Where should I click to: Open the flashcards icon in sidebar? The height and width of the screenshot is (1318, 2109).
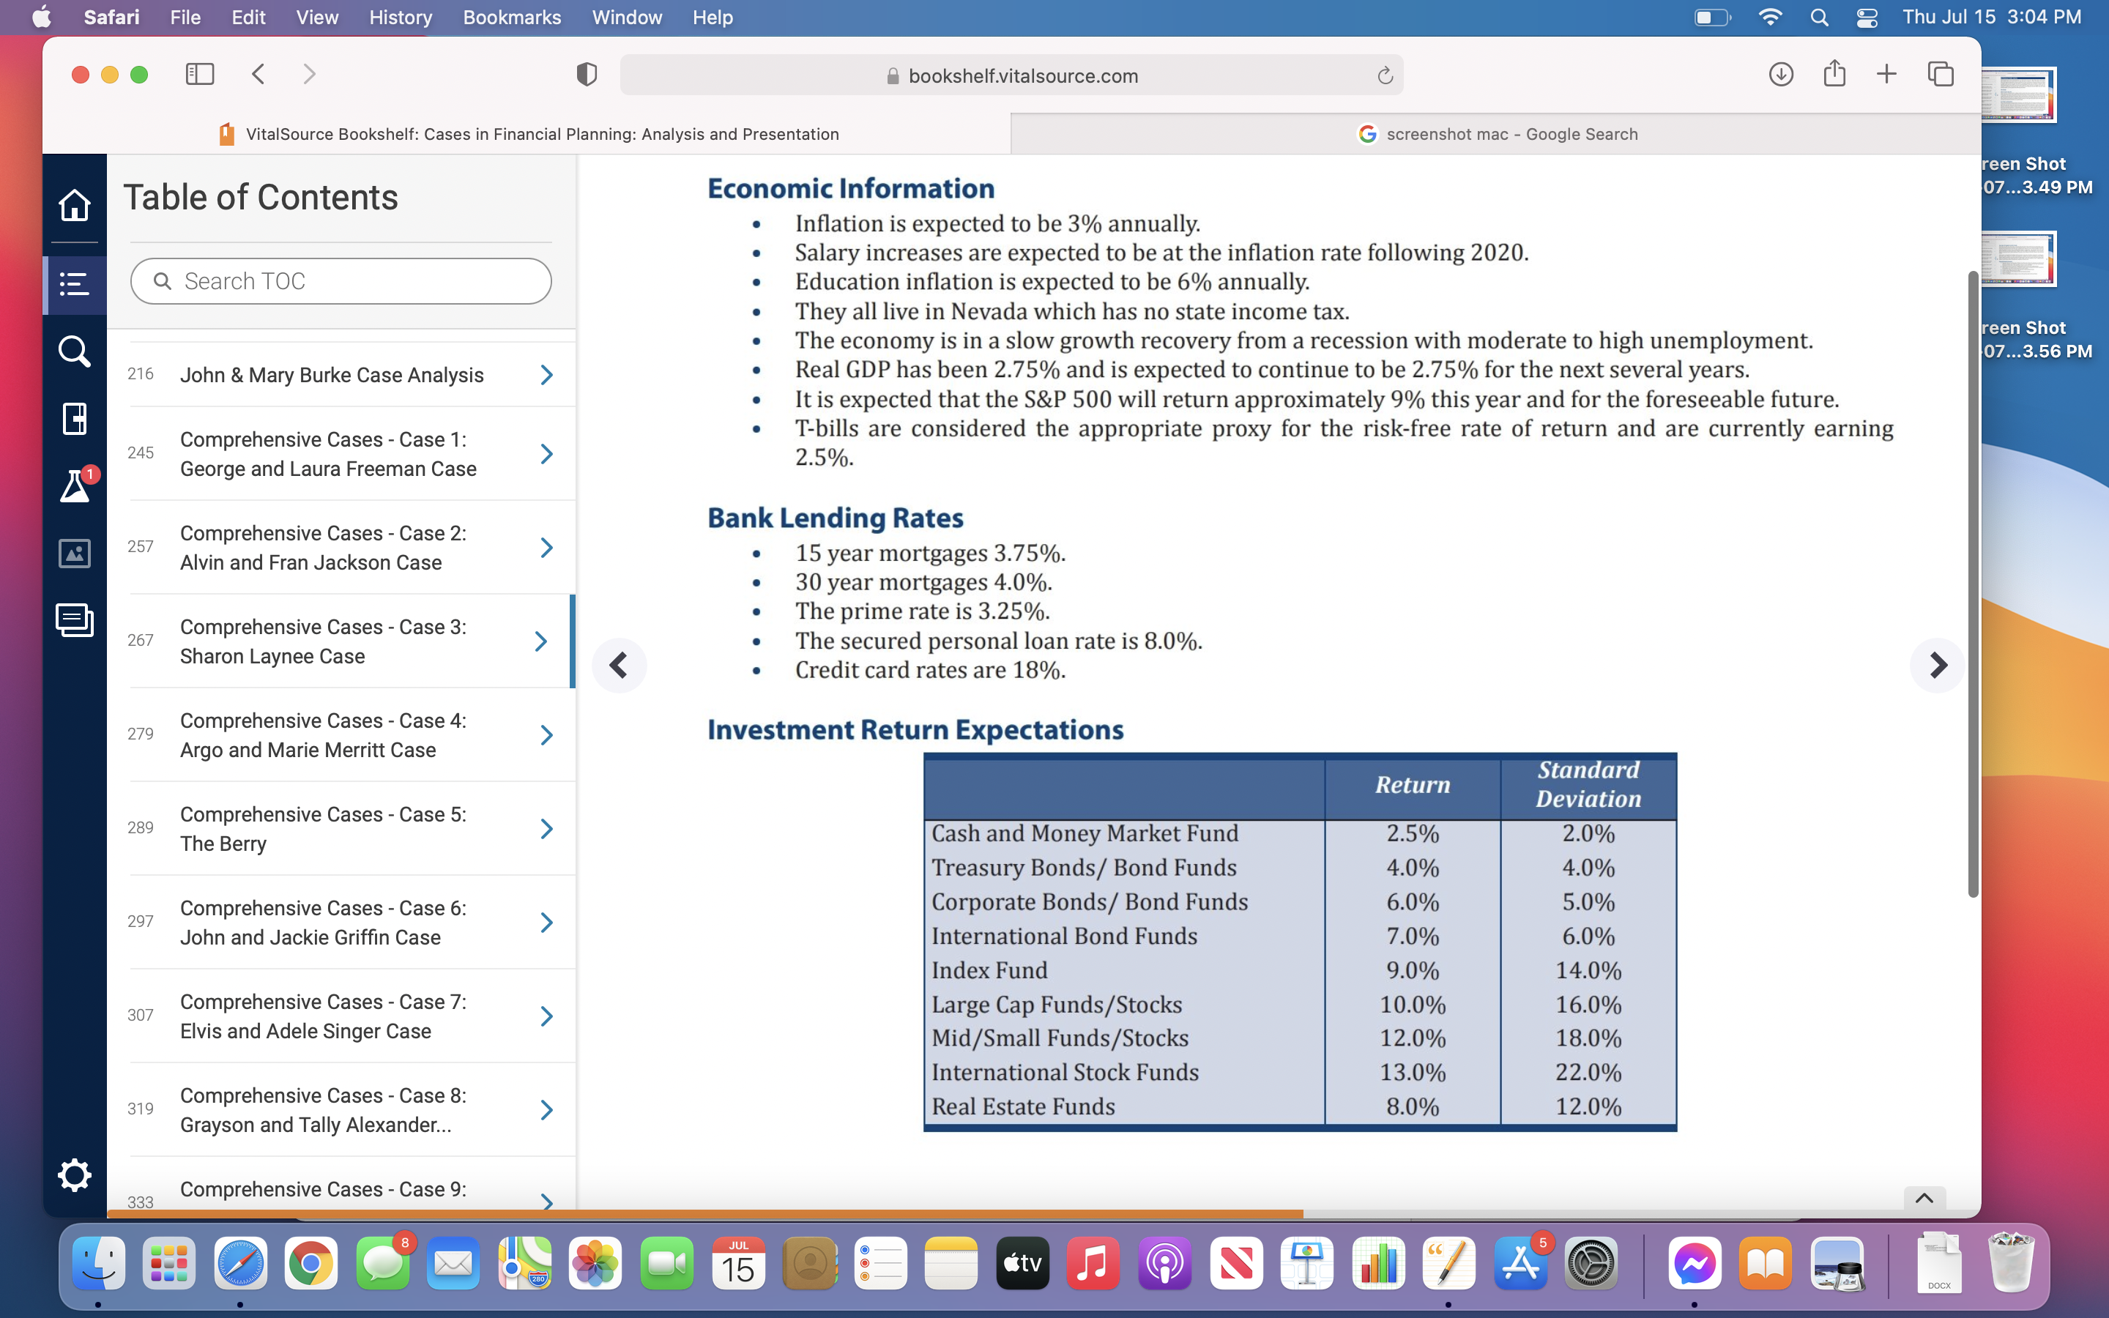[x=74, y=619]
